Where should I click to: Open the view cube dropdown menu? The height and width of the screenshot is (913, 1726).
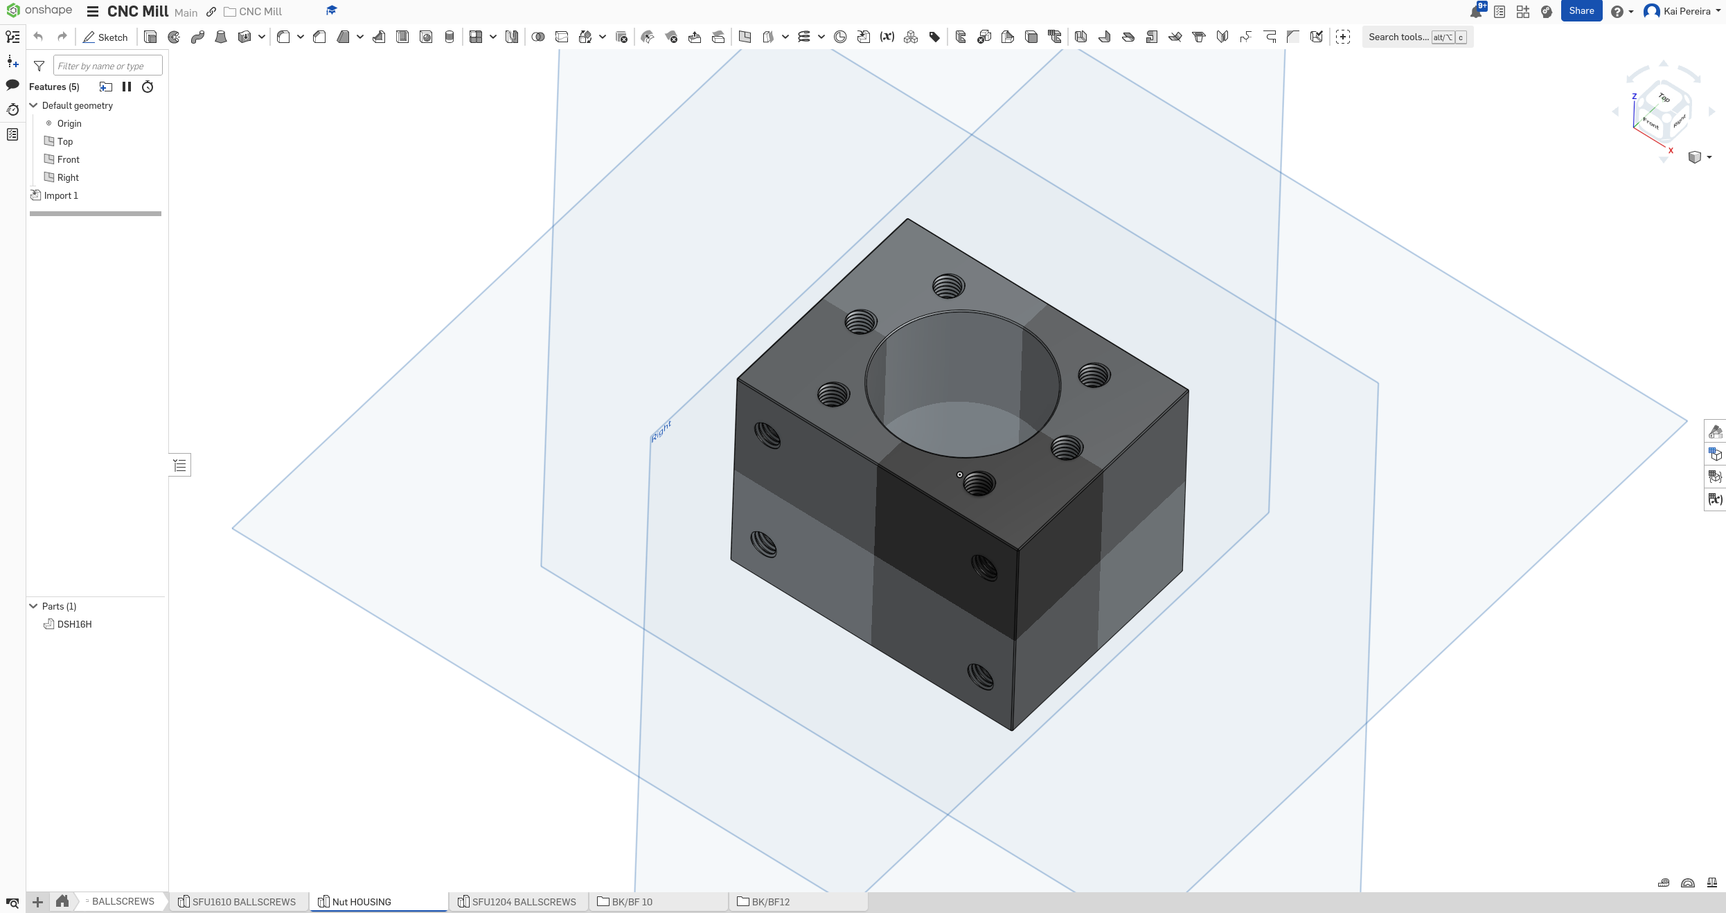[1705, 157]
